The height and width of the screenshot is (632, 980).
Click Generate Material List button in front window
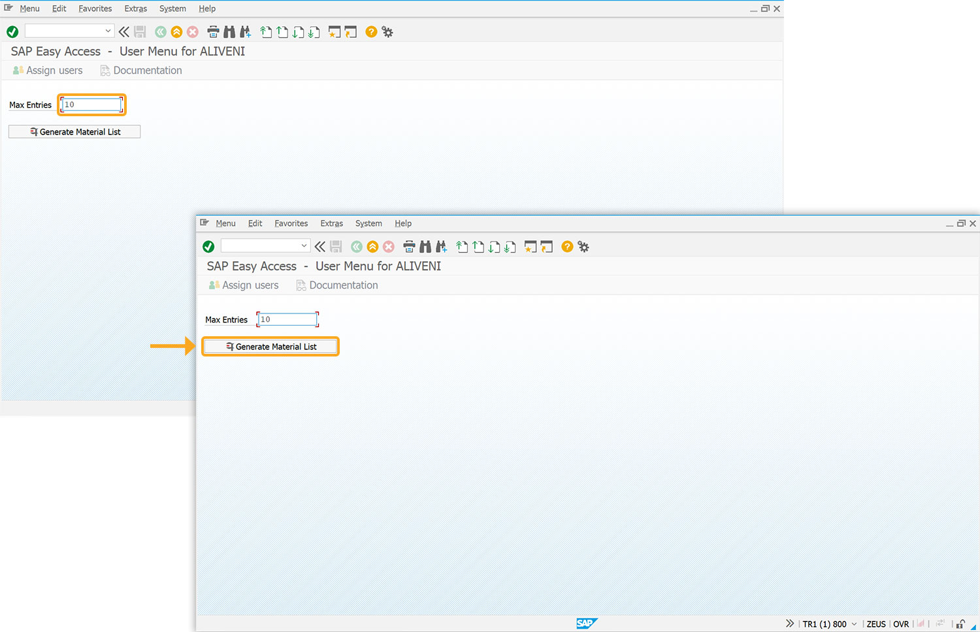(x=270, y=347)
